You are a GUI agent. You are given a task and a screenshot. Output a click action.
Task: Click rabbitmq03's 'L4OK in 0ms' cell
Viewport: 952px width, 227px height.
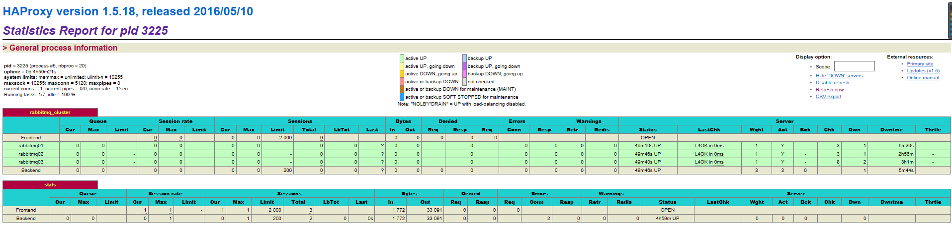point(709,162)
